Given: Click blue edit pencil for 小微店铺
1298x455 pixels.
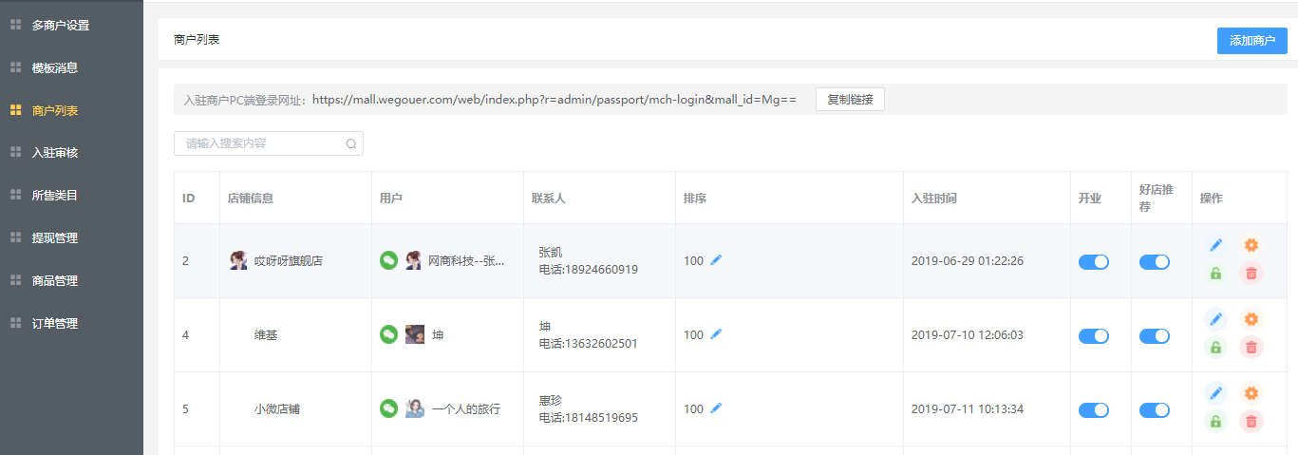Looking at the screenshot, I should tap(1215, 393).
